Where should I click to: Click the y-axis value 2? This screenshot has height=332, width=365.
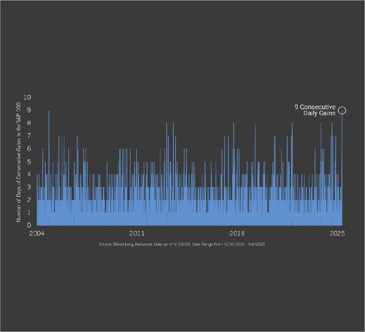(29, 199)
